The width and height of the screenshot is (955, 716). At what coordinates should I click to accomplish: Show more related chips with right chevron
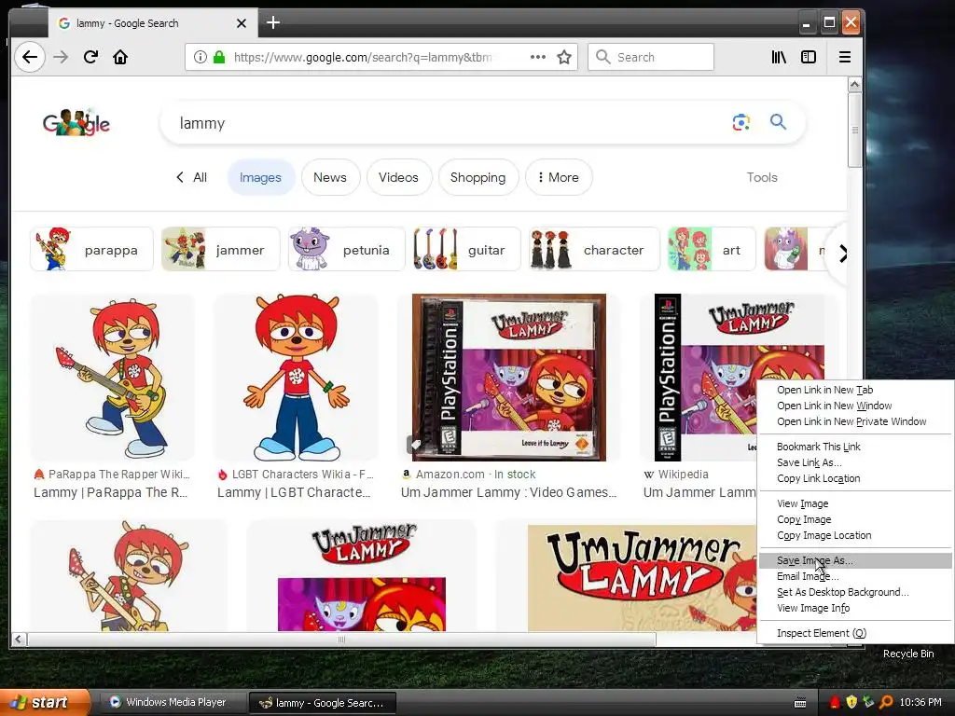click(x=843, y=254)
